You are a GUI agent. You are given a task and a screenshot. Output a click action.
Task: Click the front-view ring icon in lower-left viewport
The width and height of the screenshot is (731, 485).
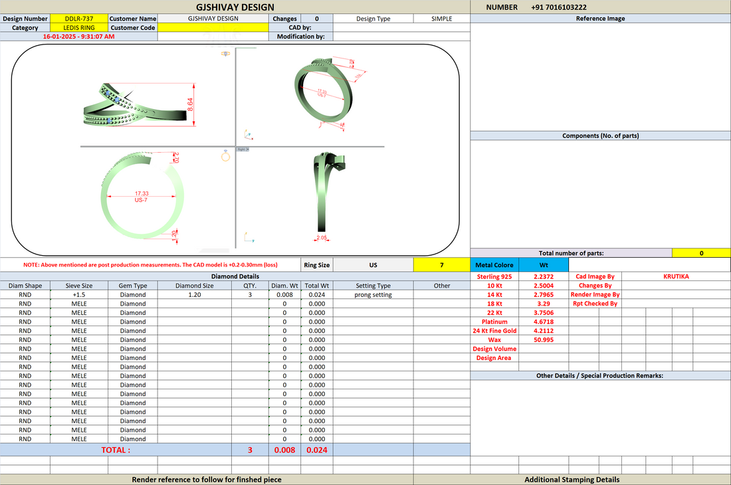pyautogui.click(x=226, y=155)
